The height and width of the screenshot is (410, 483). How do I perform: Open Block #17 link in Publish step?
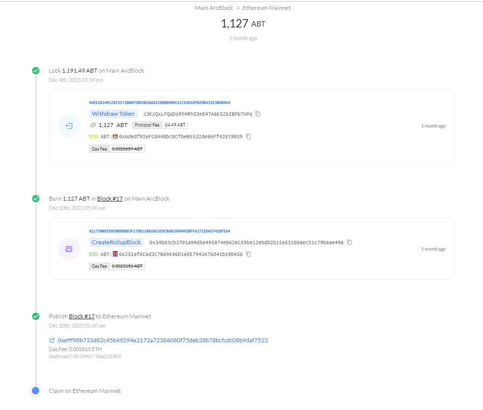[x=81, y=316]
